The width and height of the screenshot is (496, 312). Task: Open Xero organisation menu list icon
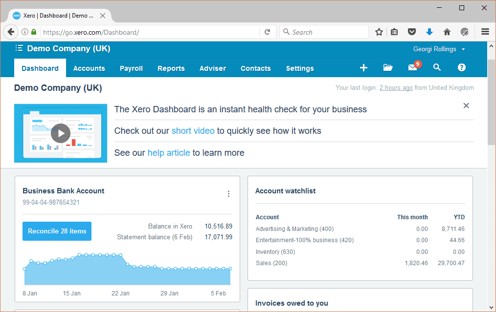19,48
